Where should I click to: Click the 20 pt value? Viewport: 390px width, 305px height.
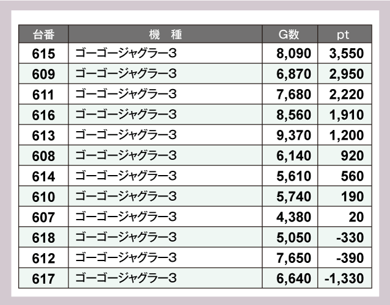pyautogui.click(x=357, y=218)
